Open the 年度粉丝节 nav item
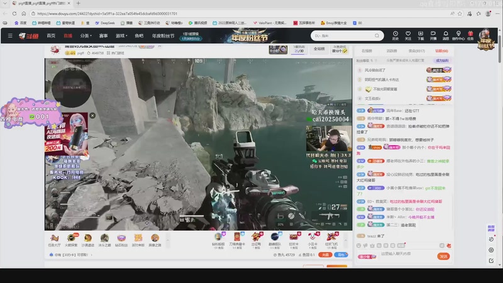Viewport: 503px width, 283px height. tap(163, 36)
